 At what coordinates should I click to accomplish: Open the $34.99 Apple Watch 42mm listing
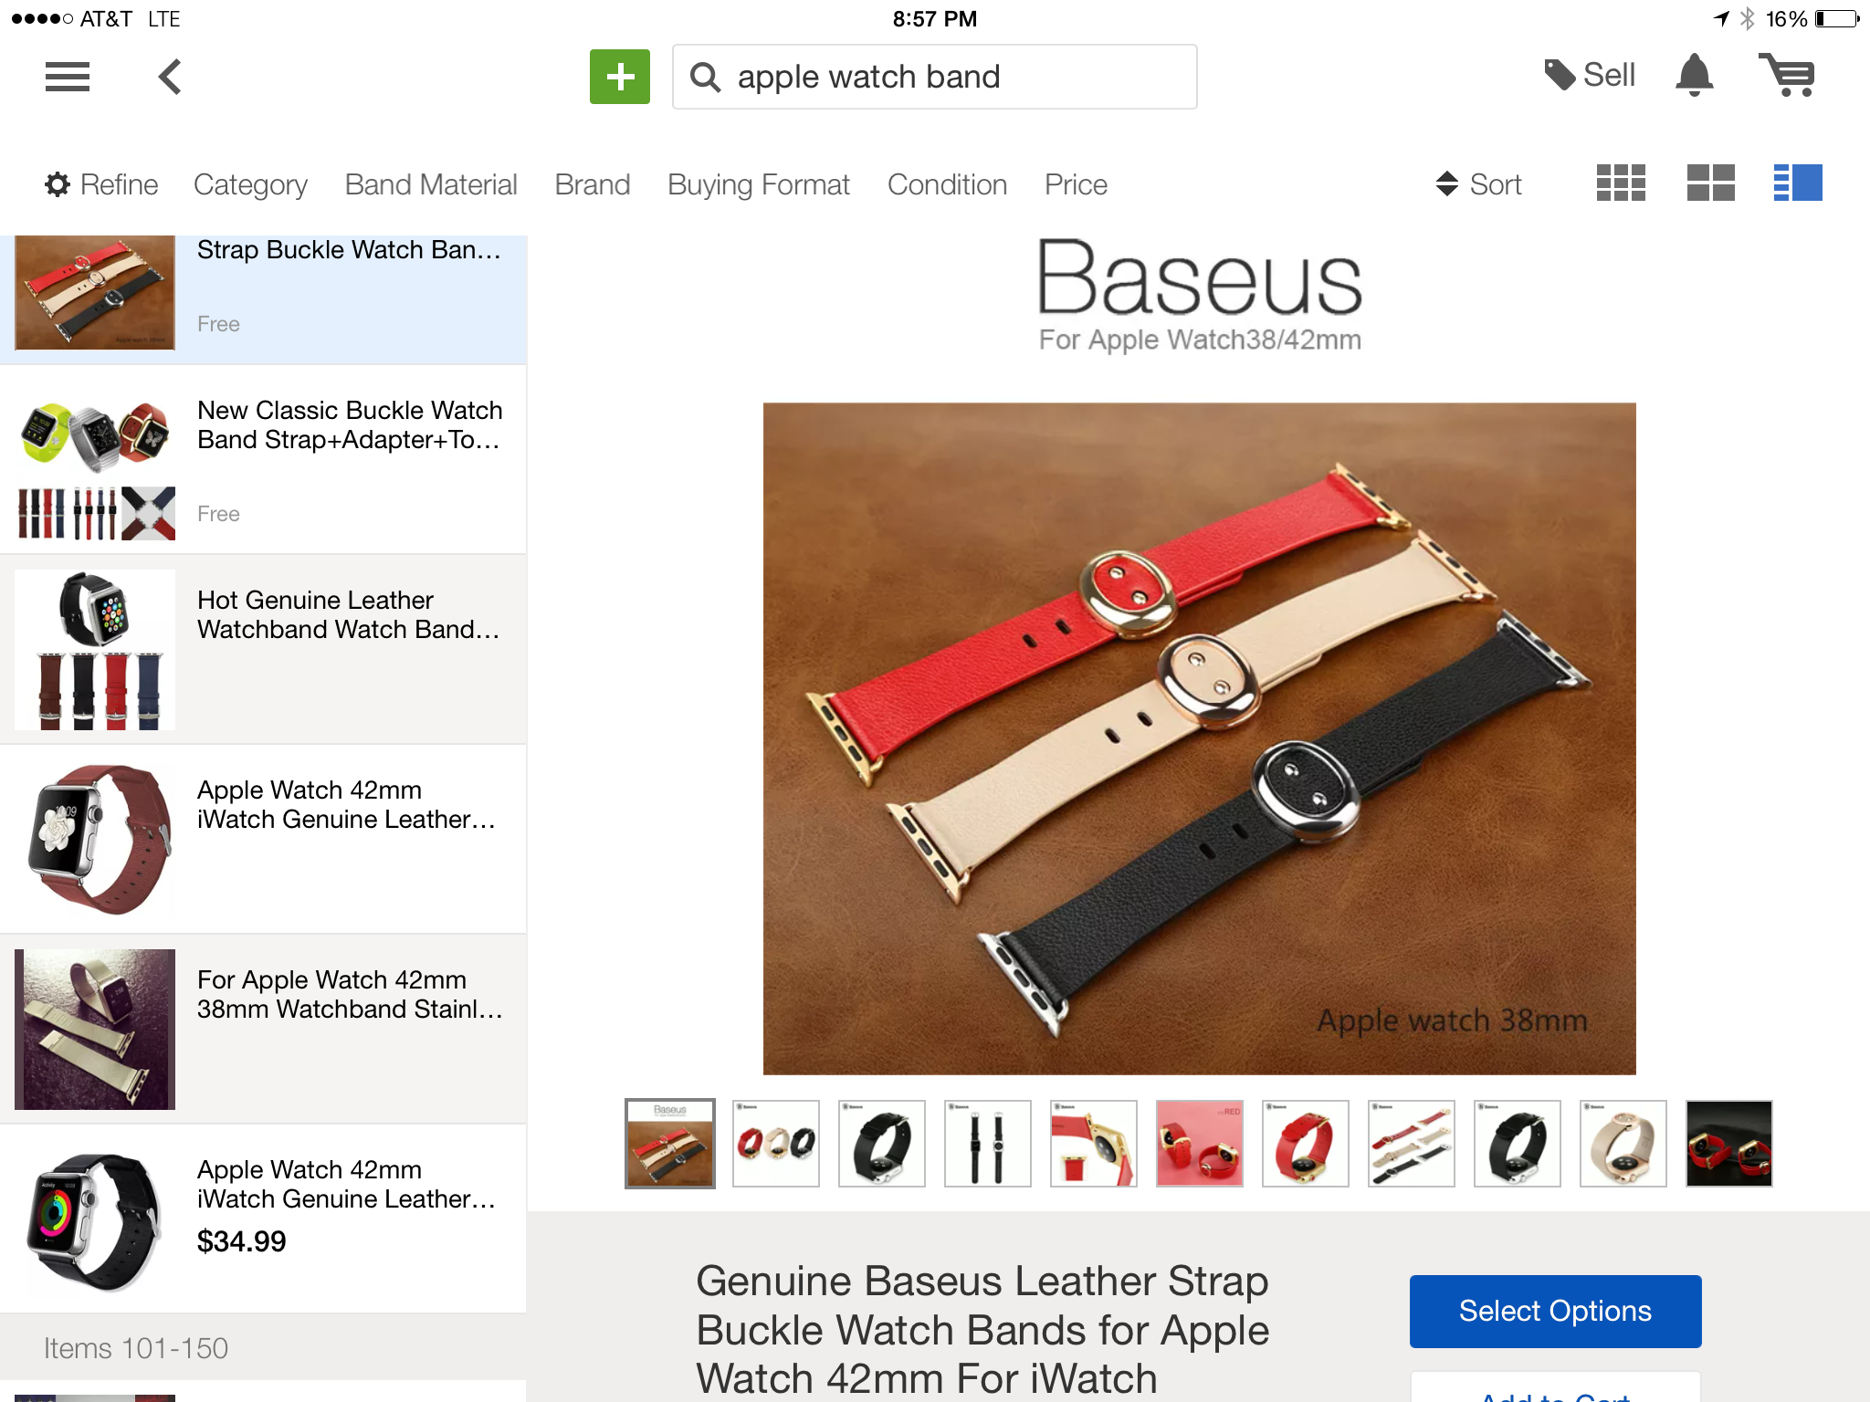(263, 1219)
